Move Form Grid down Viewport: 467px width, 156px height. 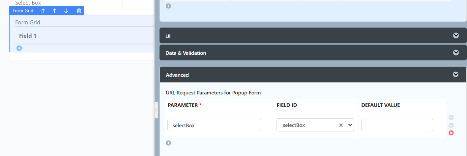click(x=66, y=11)
